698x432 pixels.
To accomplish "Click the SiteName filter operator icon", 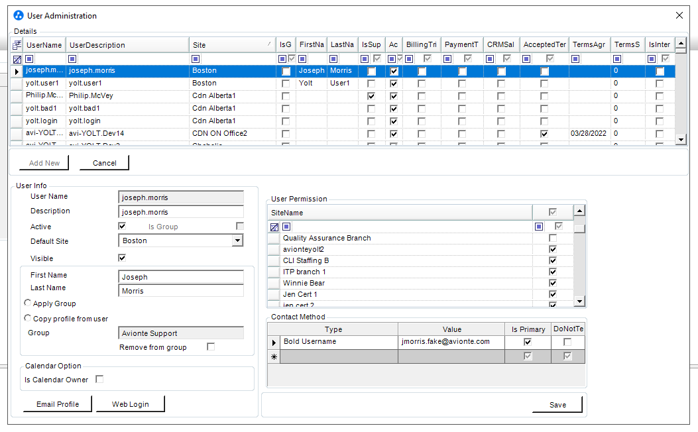I will (x=287, y=227).
